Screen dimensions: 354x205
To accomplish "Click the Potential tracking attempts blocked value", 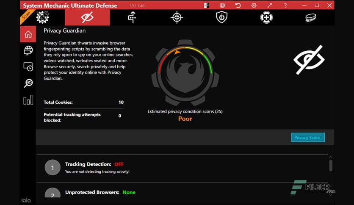I will (x=120, y=116).
